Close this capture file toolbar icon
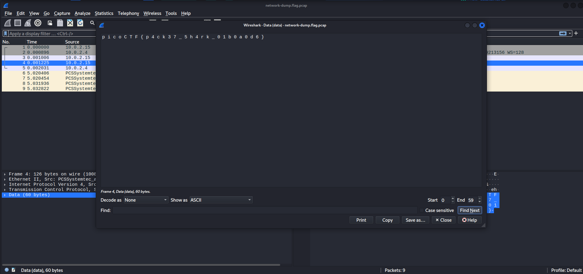The height and width of the screenshot is (274, 583). pos(70,23)
